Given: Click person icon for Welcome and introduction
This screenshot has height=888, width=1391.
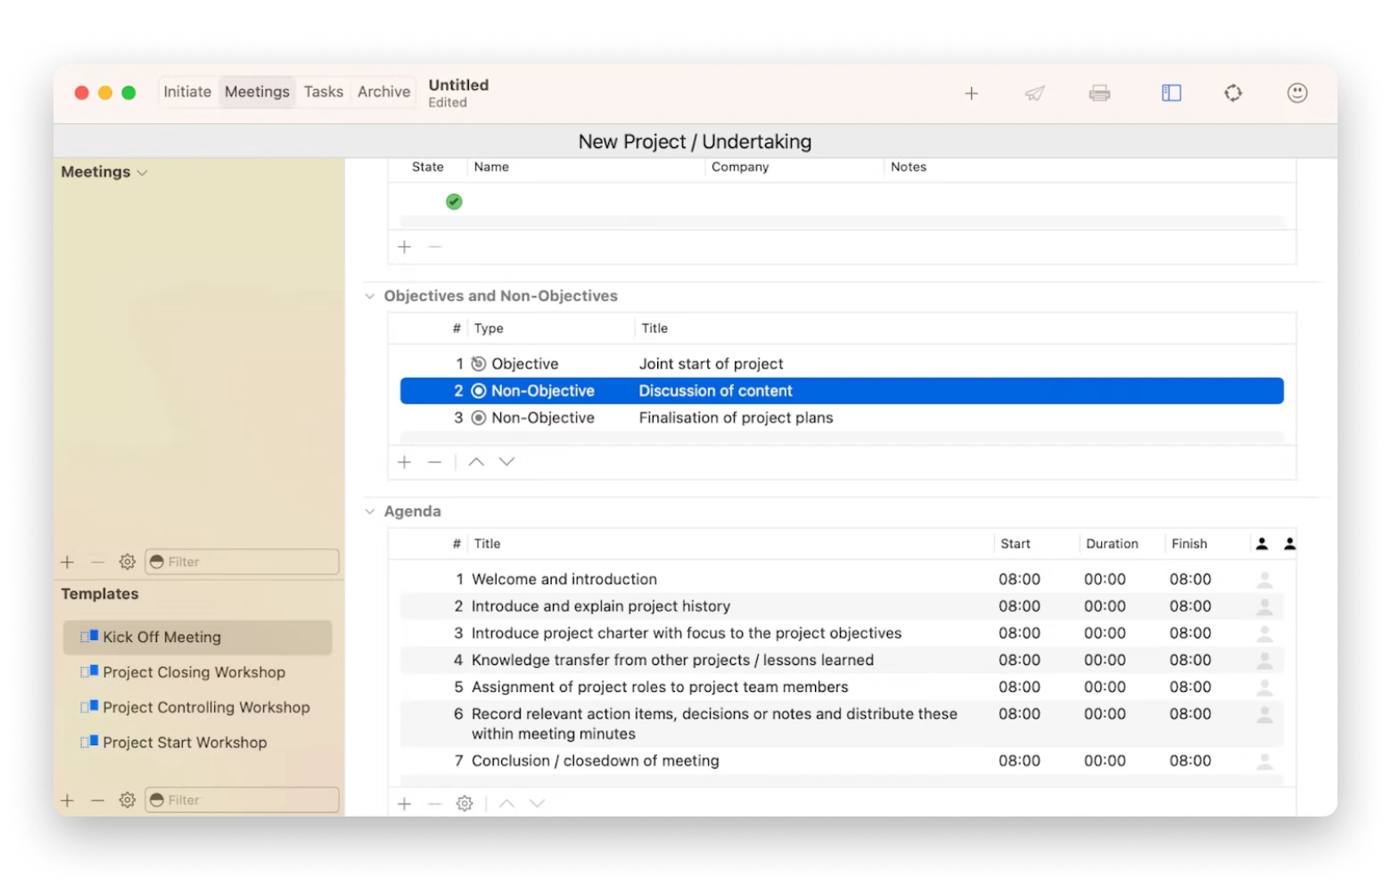Looking at the screenshot, I should point(1264,580).
